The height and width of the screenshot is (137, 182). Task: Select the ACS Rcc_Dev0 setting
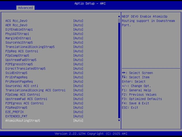click(x=16, y=21)
